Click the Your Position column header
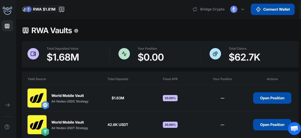 222,79
